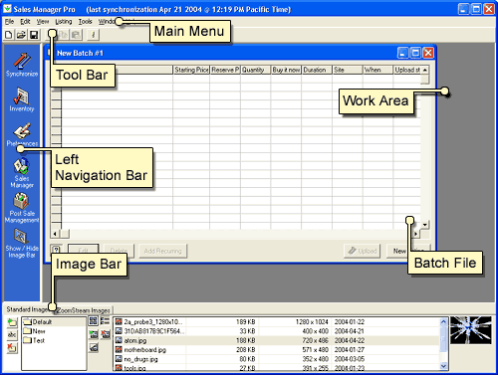Image resolution: width=498 pixels, height=375 pixels.
Task: Select the atom.jpg file row
Action: 277,340
